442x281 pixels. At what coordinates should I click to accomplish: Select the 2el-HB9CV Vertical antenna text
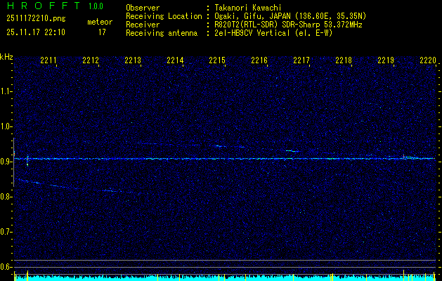(x=273, y=33)
